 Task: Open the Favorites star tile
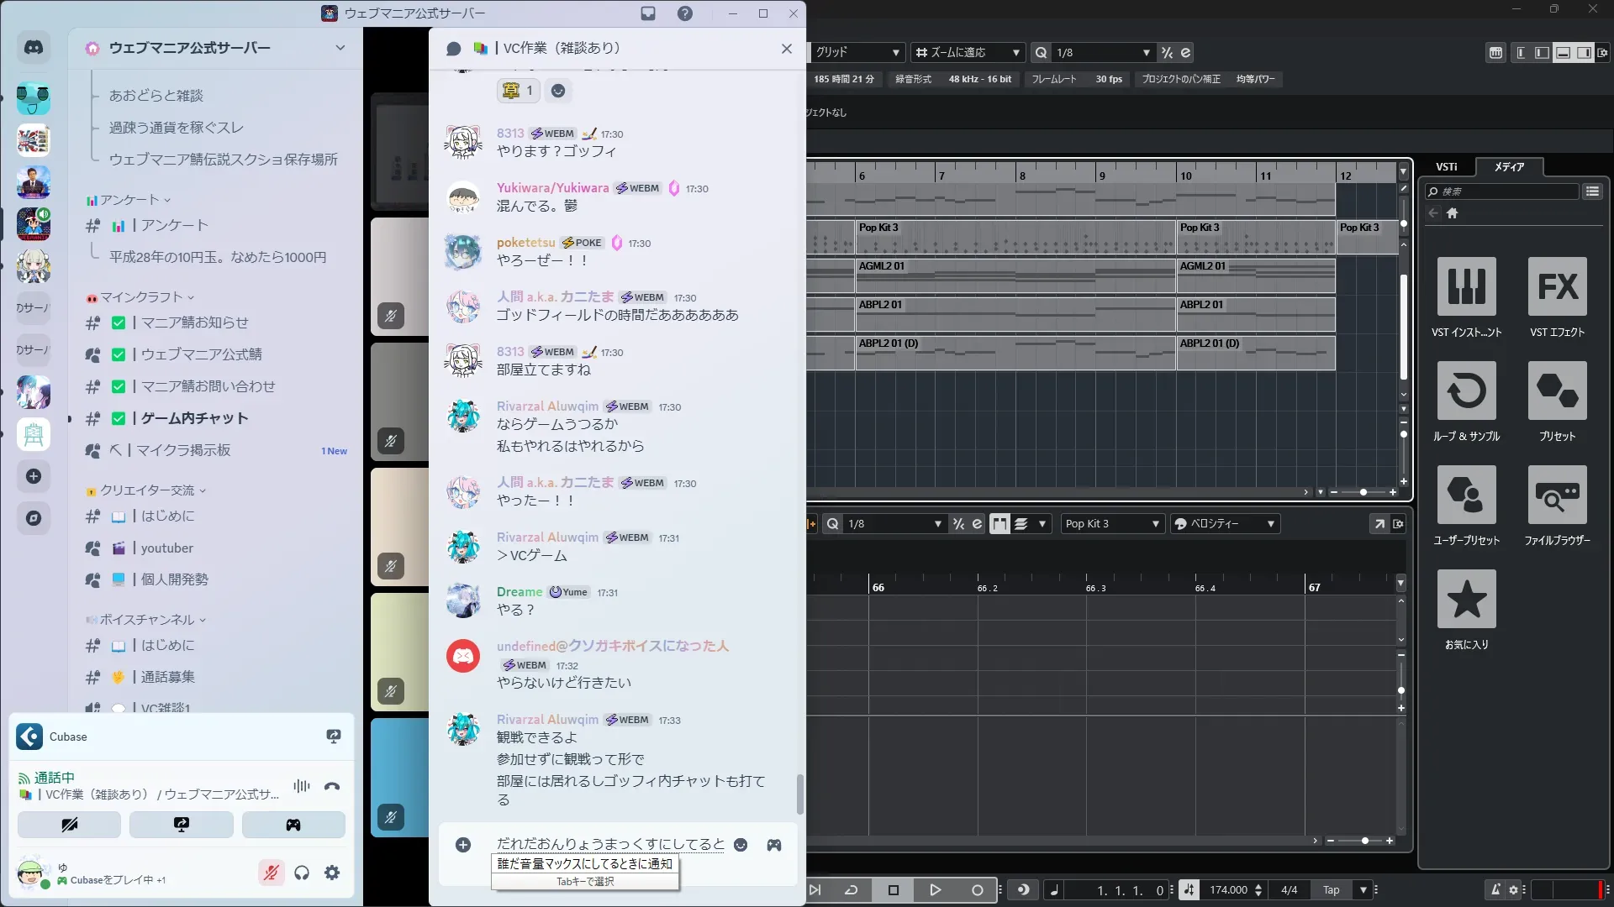[x=1466, y=600]
